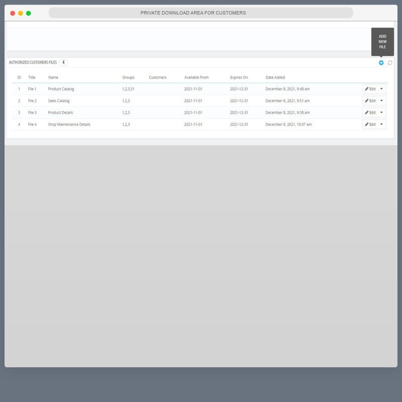The height and width of the screenshot is (402, 402).
Task: Click the Title column header
Action: [x=32, y=77]
